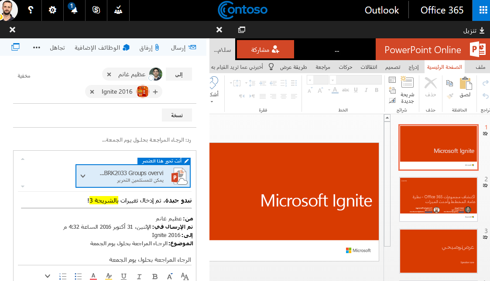Click the Copy icon in the ribbon
The image size is (490, 281).
[449, 83]
